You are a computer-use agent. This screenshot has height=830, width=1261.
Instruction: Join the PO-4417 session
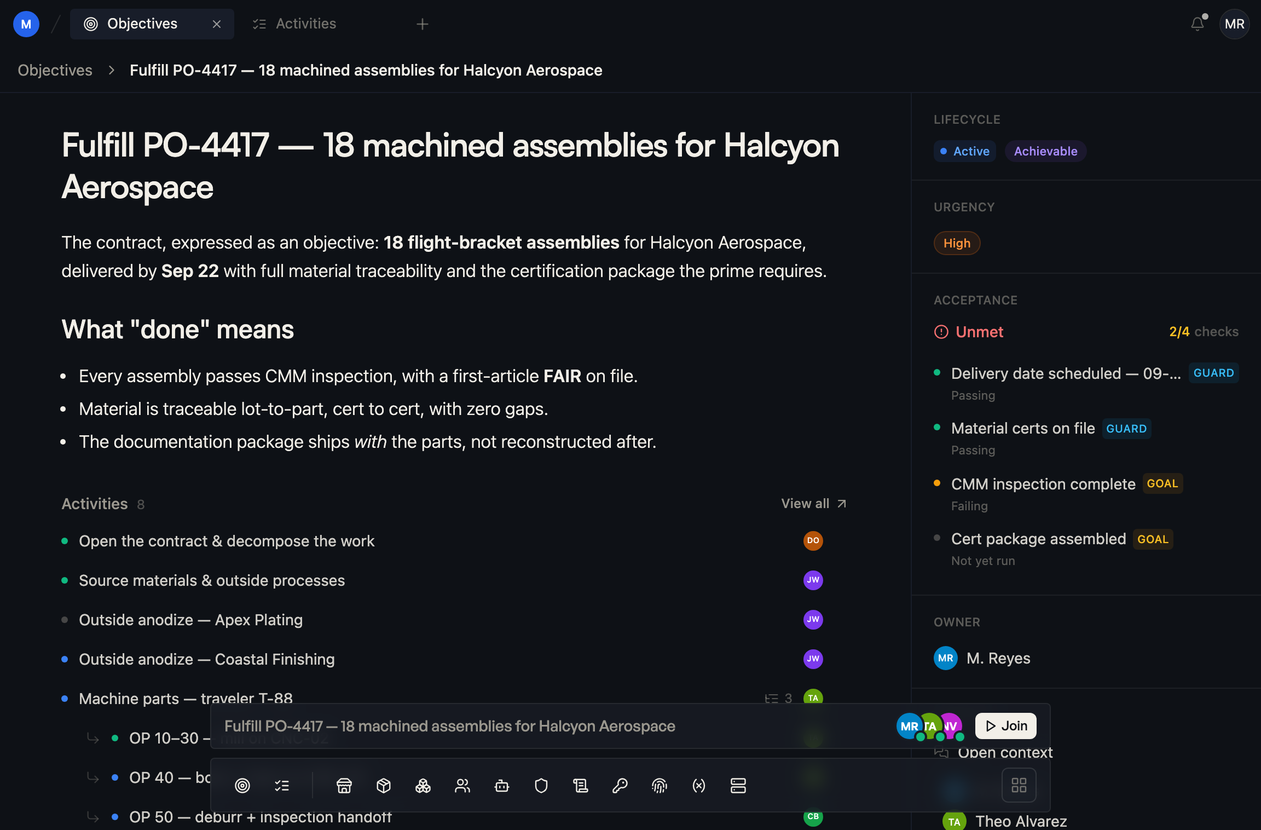click(x=1005, y=726)
